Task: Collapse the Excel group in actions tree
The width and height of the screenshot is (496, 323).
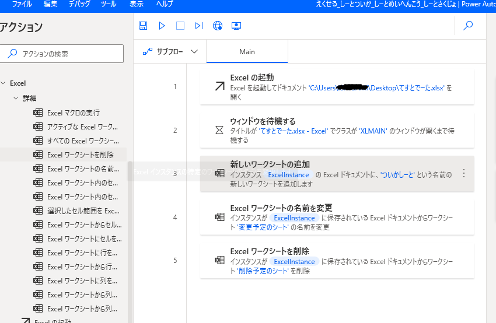Action: coord(4,83)
